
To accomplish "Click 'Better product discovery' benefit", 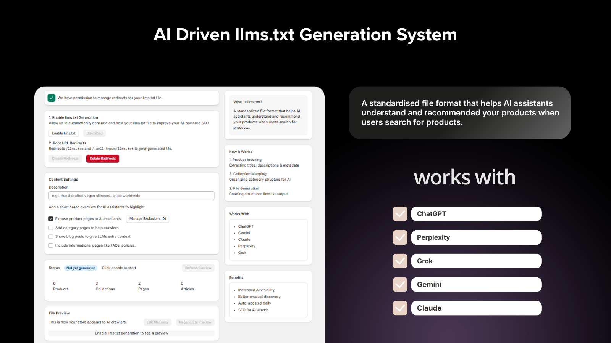I will 259,297.
